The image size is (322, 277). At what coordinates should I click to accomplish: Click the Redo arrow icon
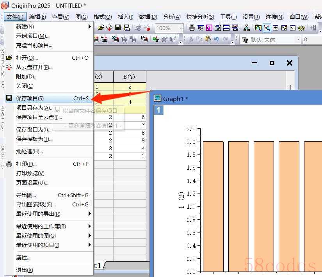(225, 39)
